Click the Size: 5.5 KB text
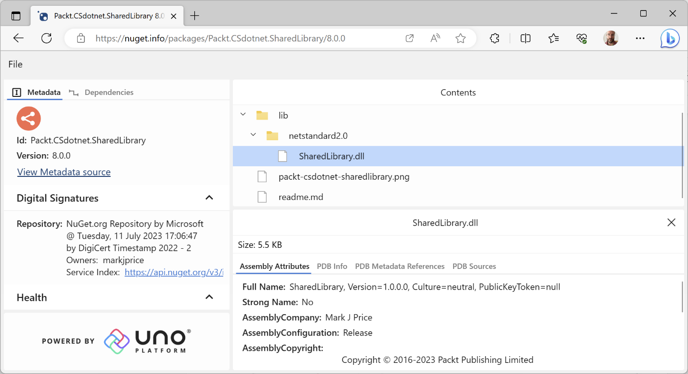 pyautogui.click(x=260, y=245)
